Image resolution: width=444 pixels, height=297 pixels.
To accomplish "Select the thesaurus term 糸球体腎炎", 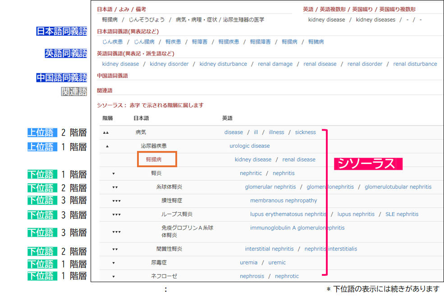I will tap(169, 187).
